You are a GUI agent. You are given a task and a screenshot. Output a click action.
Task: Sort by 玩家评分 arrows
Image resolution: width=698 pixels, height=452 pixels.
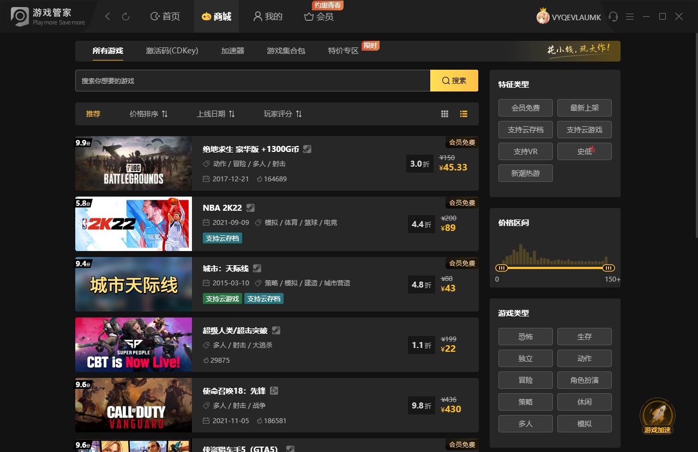pyautogui.click(x=299, y=114)
